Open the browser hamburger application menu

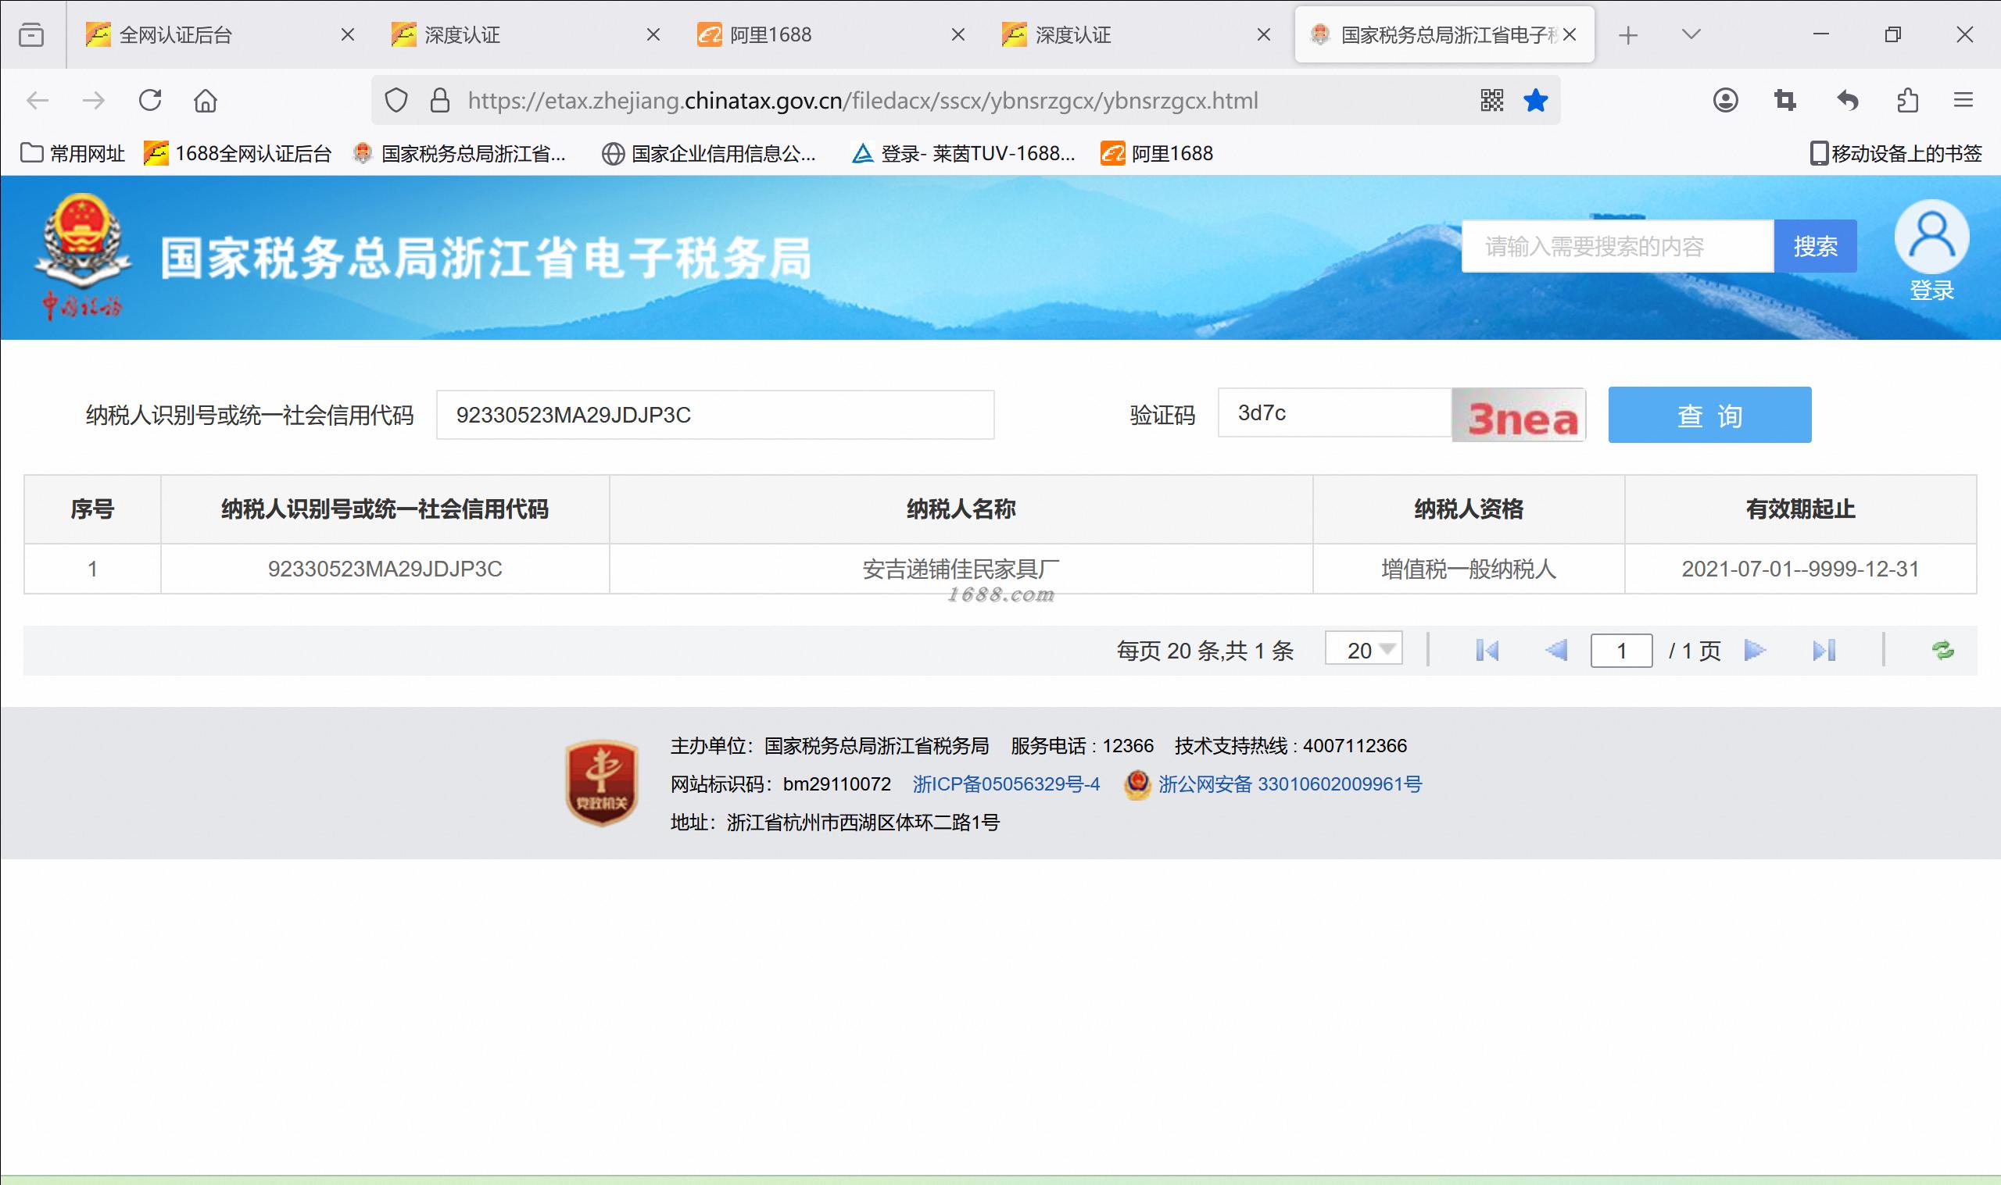click(x=1963, y=101)
